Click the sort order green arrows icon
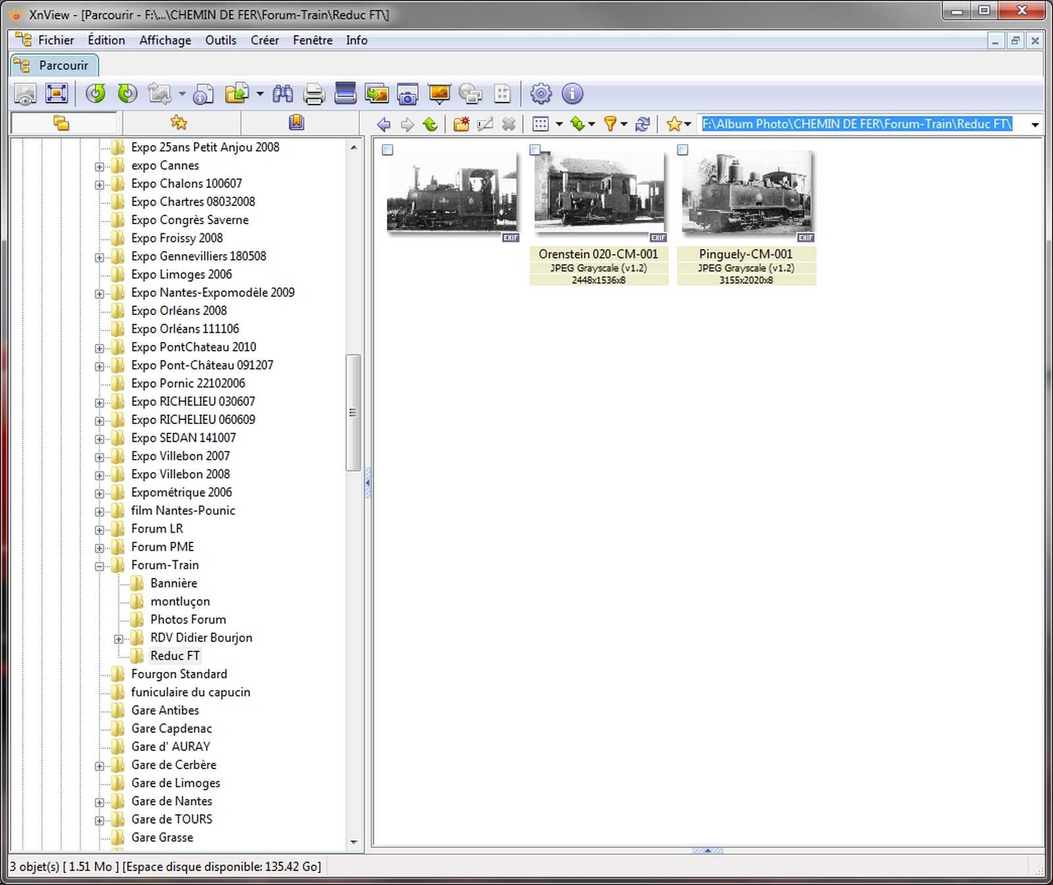The image size is (1053, 885). click(x=578, y=124)
